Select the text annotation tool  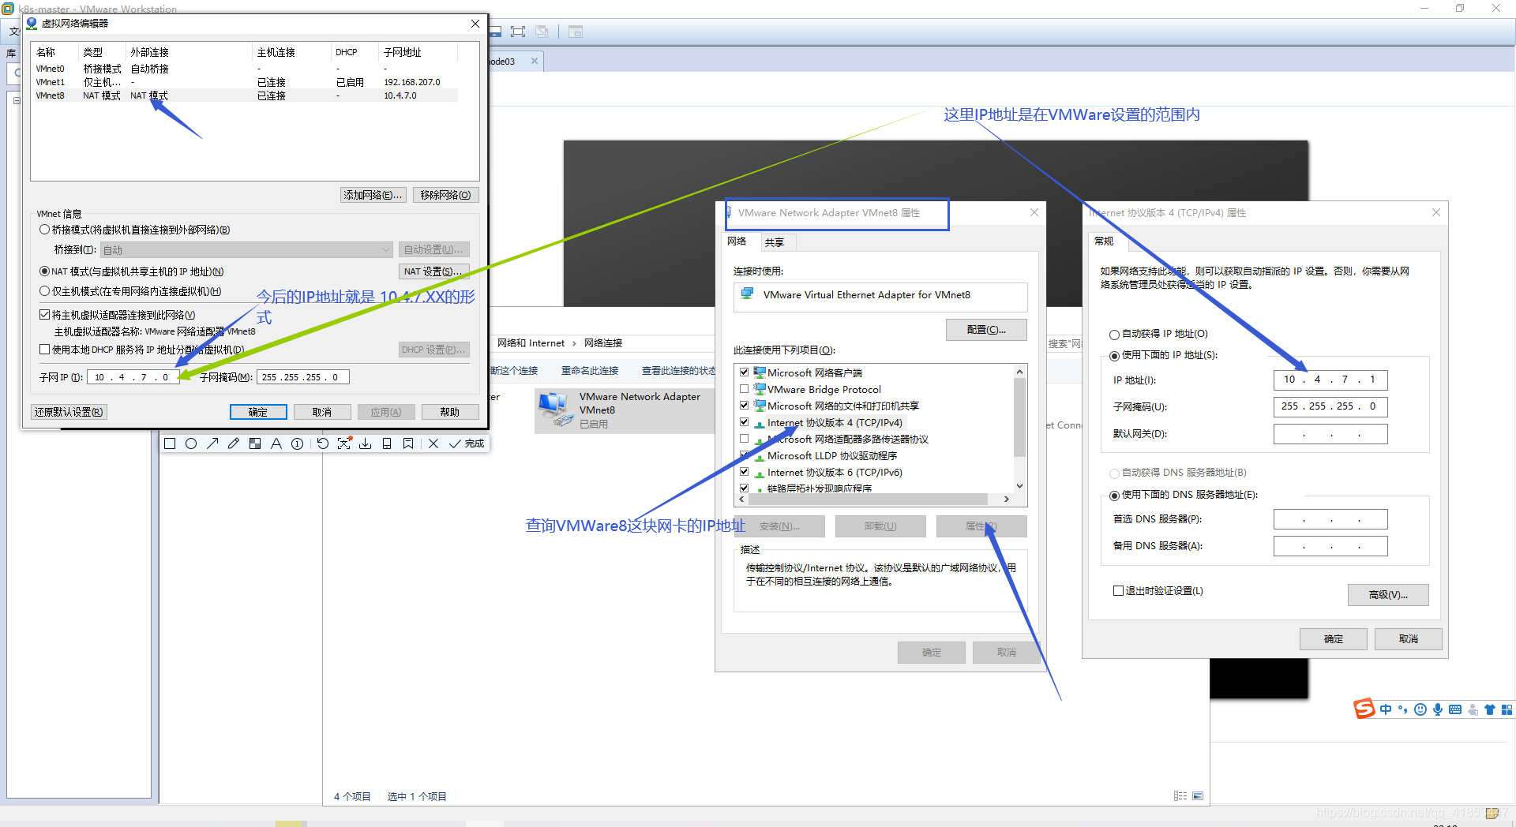pos(276,443)
